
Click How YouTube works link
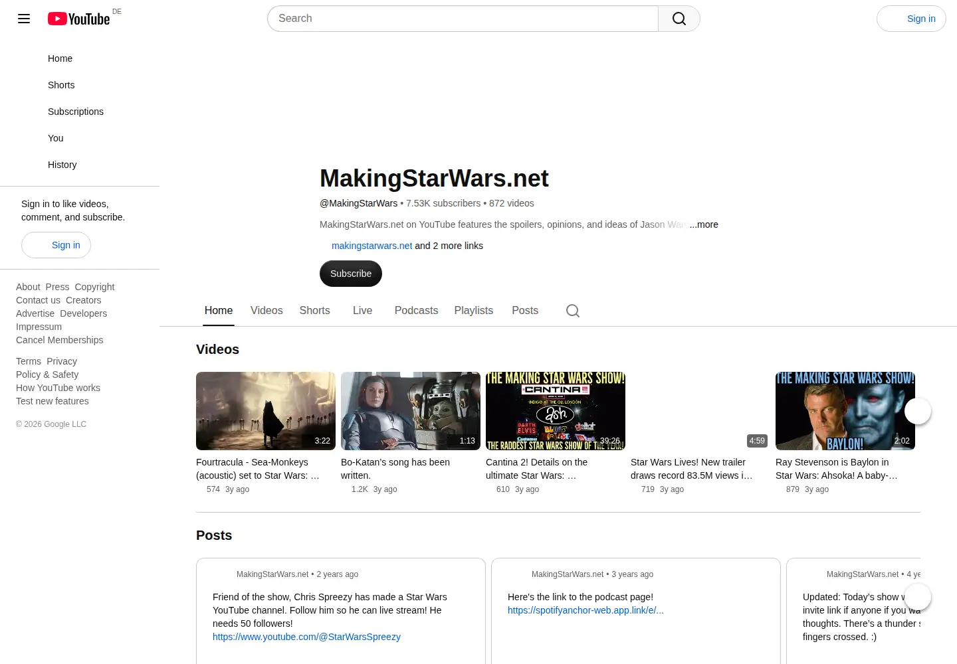pos(58,388)
